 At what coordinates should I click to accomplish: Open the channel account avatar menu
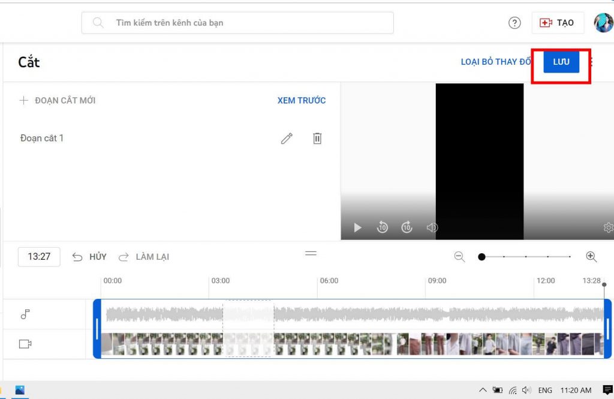[603, 22]
